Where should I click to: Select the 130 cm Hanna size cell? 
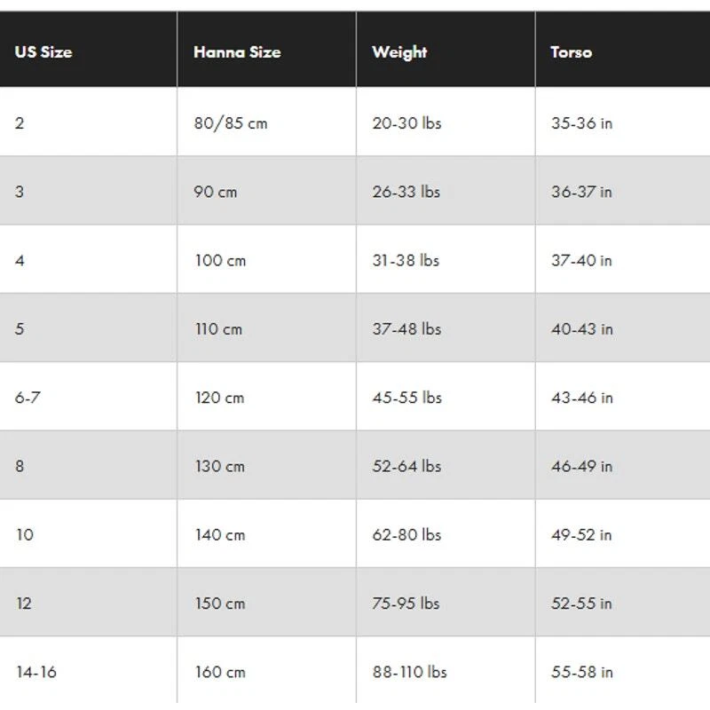[219, 466]
